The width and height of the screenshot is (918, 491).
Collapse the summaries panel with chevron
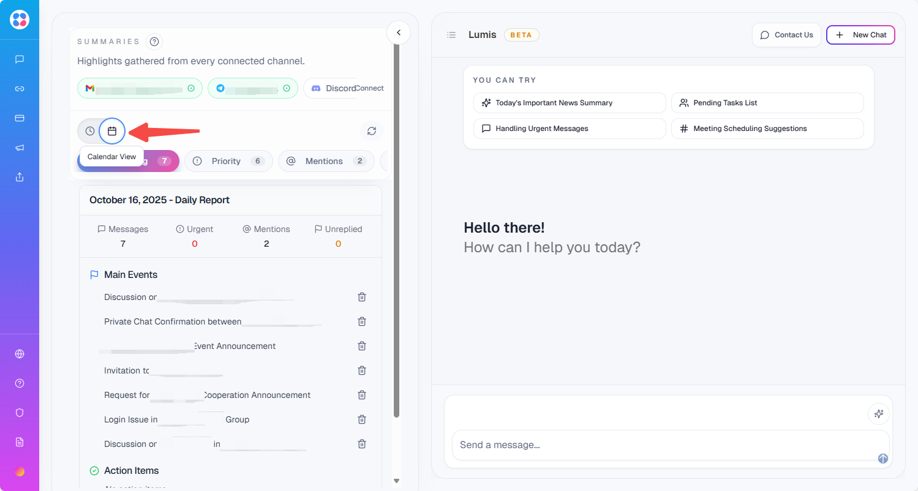399,32
